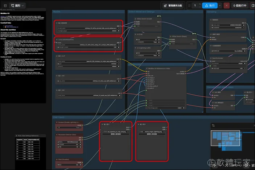This screenshot has width=255, height=170.
Task: Click the 0 個進行中 queue status
Action: pyautogui.click(x=240, y=5)
